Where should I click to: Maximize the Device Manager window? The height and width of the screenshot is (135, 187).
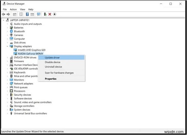click(x=171, y=4)
